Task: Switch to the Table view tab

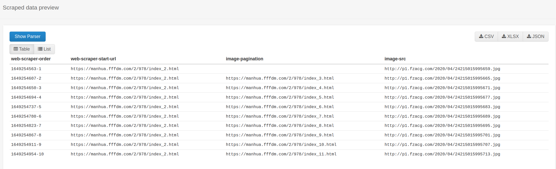Action: click(x=22, y=49)
